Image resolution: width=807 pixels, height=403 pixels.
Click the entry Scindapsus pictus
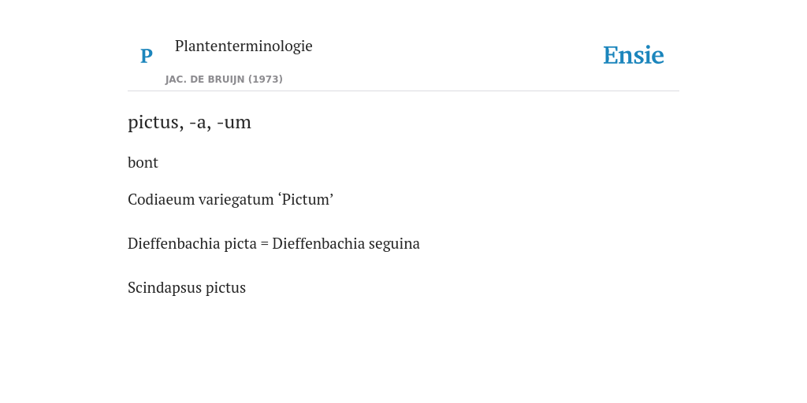pos(187,288)
